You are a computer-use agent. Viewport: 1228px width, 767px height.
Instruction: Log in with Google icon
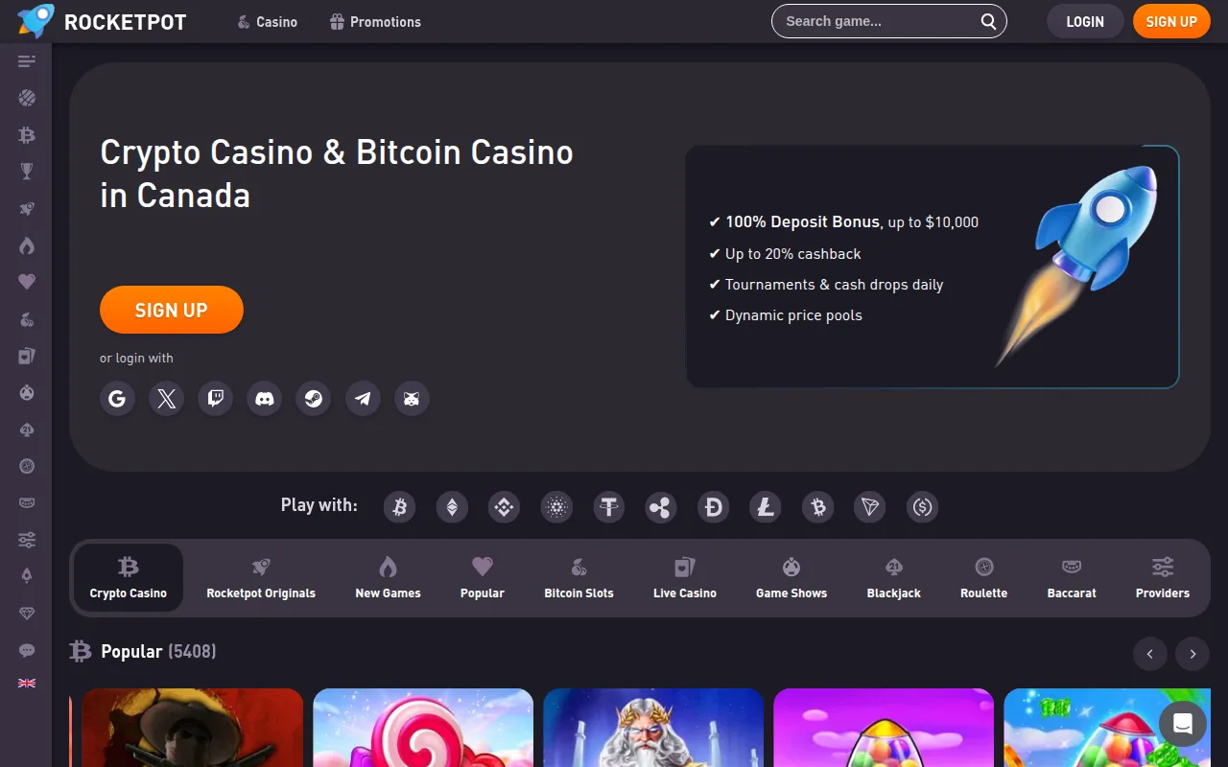(117, 398)
